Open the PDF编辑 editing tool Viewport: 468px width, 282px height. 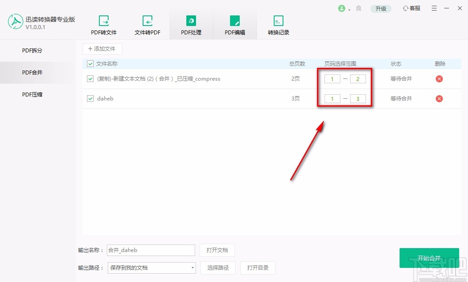234,24
